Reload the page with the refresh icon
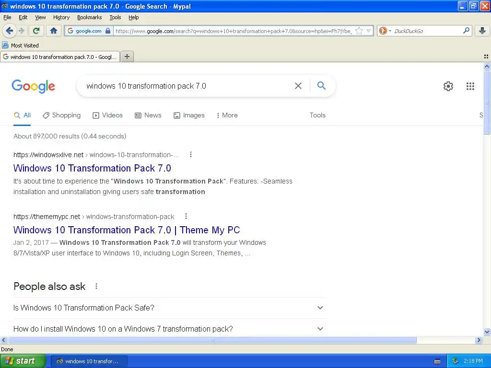This screenshot has height=368, width=491. (x=36, y=31)
